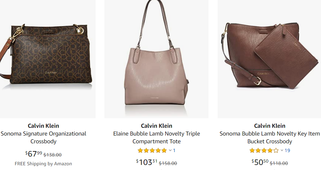
Task: Select the $67.99 price
Action: [34, 154]
